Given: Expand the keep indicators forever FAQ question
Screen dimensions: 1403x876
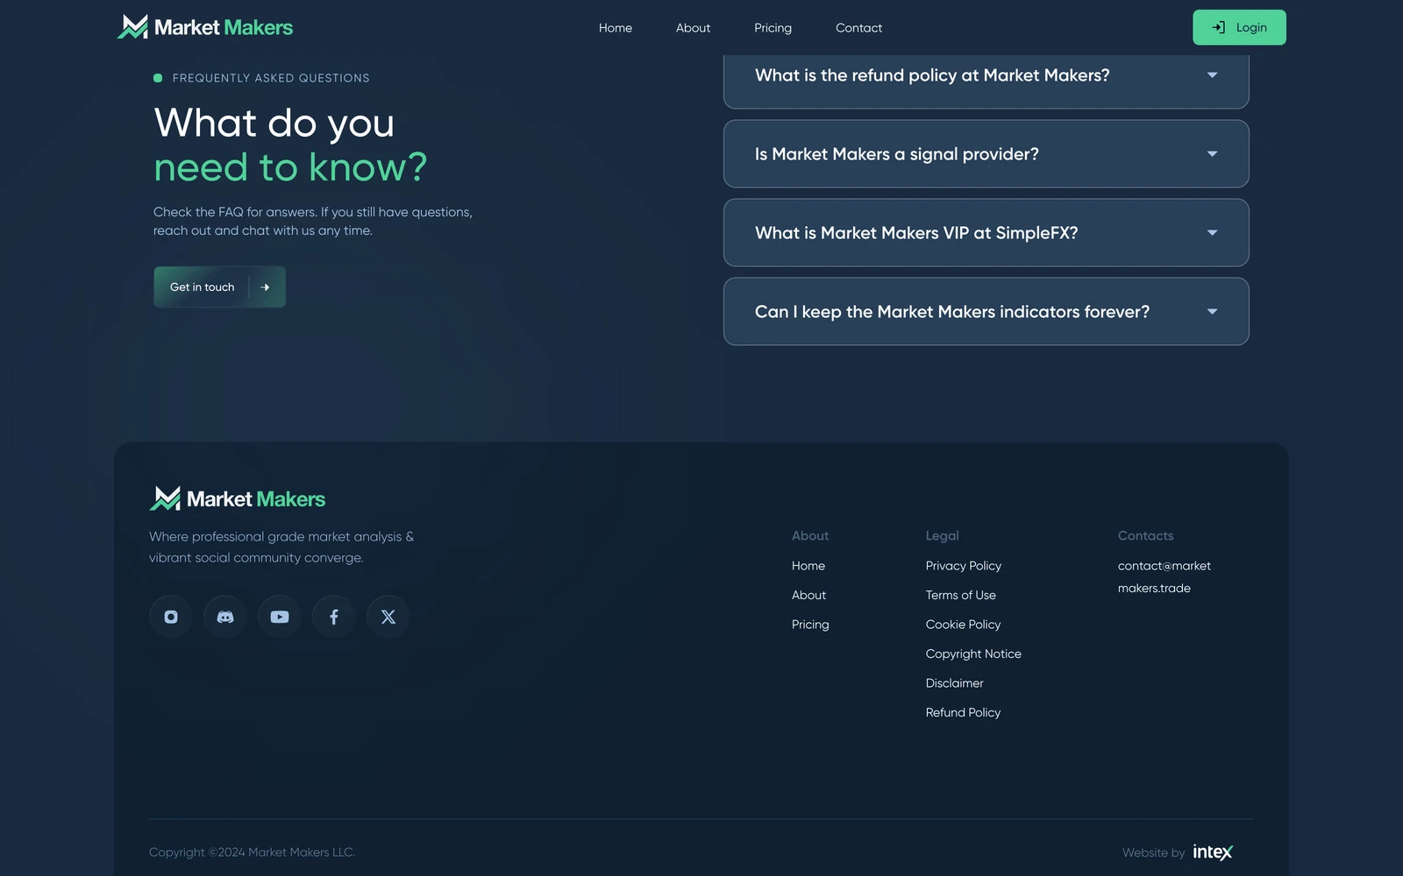Looking at the screenshot, I should pos(986,312).
